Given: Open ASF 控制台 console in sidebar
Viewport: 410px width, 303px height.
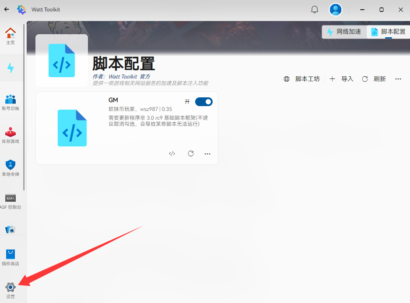Looking at the screenshot, I should 11,201.
